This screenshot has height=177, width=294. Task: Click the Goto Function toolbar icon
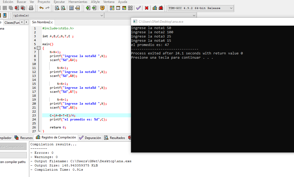(x=71, y=8)
